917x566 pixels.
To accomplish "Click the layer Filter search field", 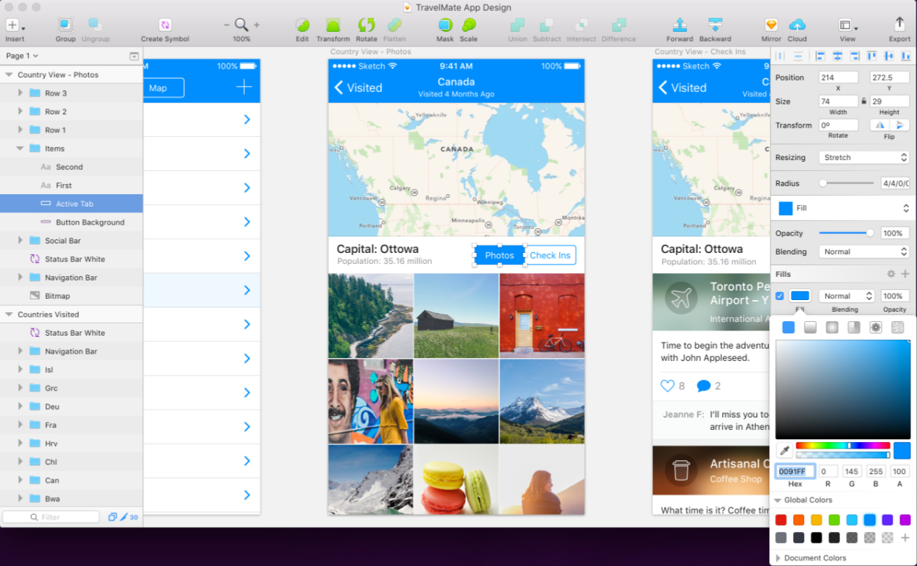I will tap(51, 517).
